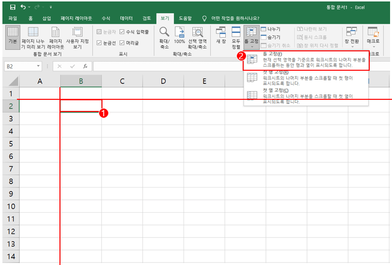Toggle the 눈금자 checkbox
392x265 pixels.
(x=99, y=32)
